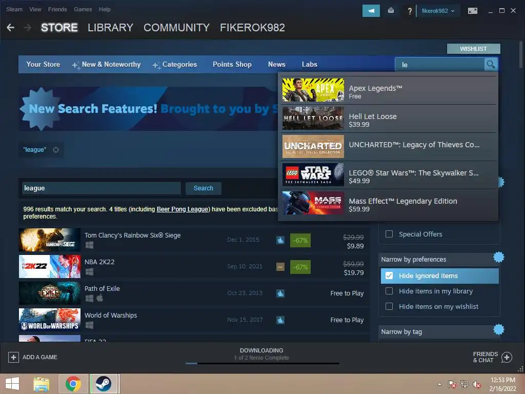Switch to Big Picture mode icon
Screen dimensions: 525x394
click(x=472, y=11)
